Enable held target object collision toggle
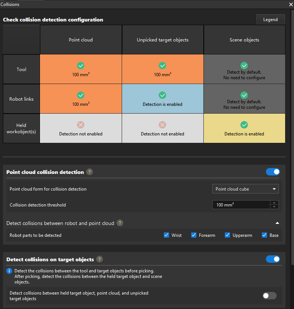The width and height of the screenshot is (294, 309). pos(270,296)
